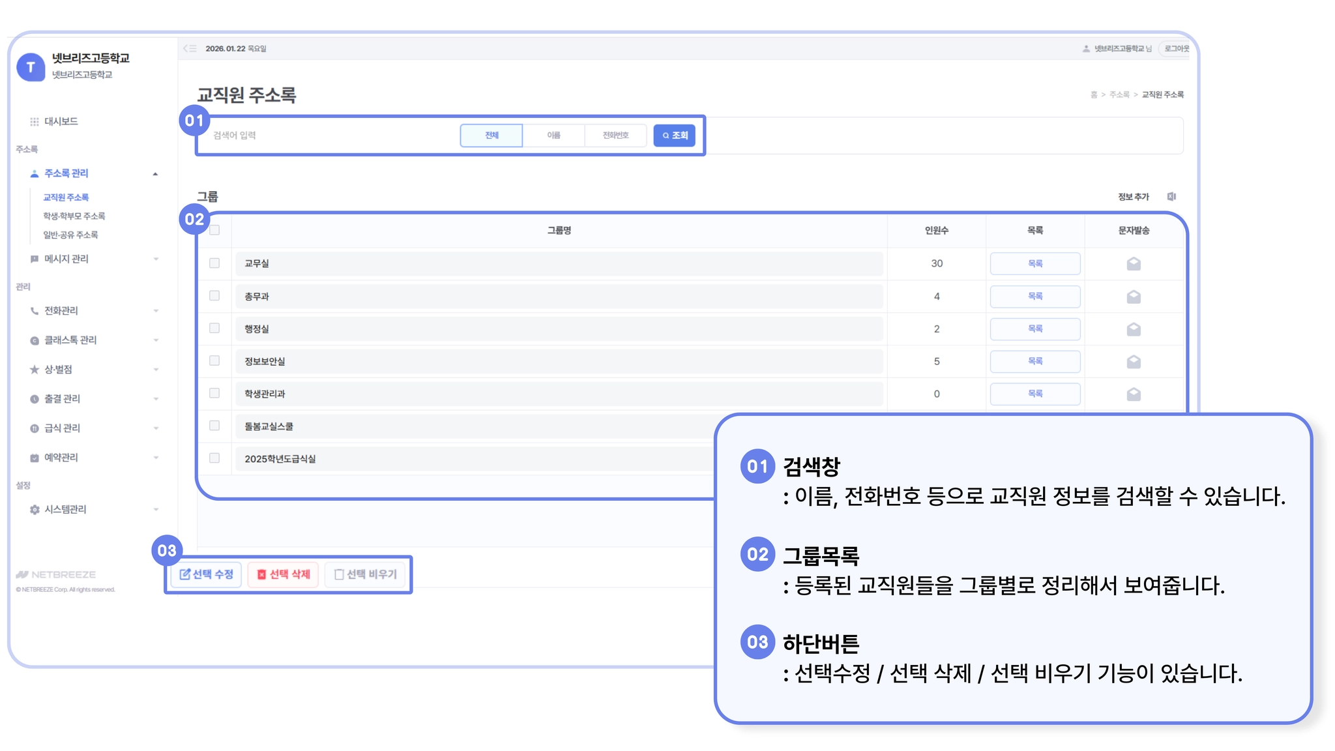Open 학생·학부모 주소록 in the sidebar
1335x751 pixels.
74,216
